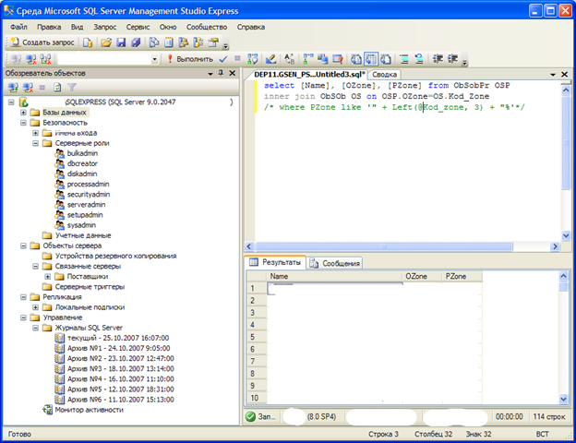Save the query with the floppy disk icon
Viewport: 576px width, 443px height.
coord(121,42)
